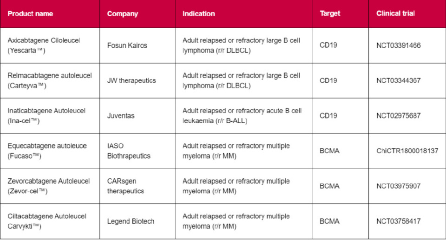Open trial ChiCTR1800018137
Image resolution: width=446 pixels, height=240 pixels.
(407, 151)
